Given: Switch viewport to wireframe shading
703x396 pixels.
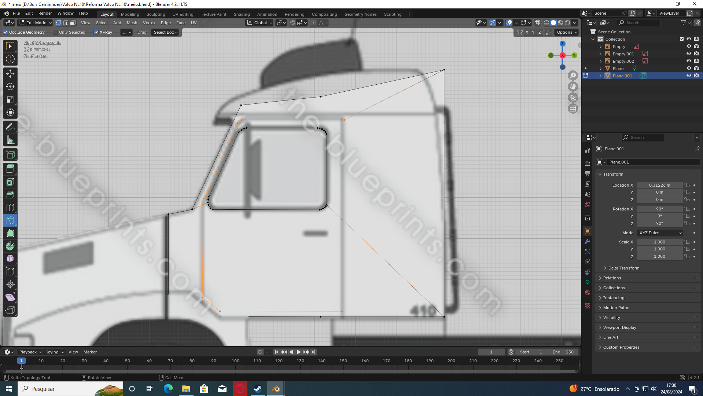Looking at the screenshot, I should (x=546, y=23).
